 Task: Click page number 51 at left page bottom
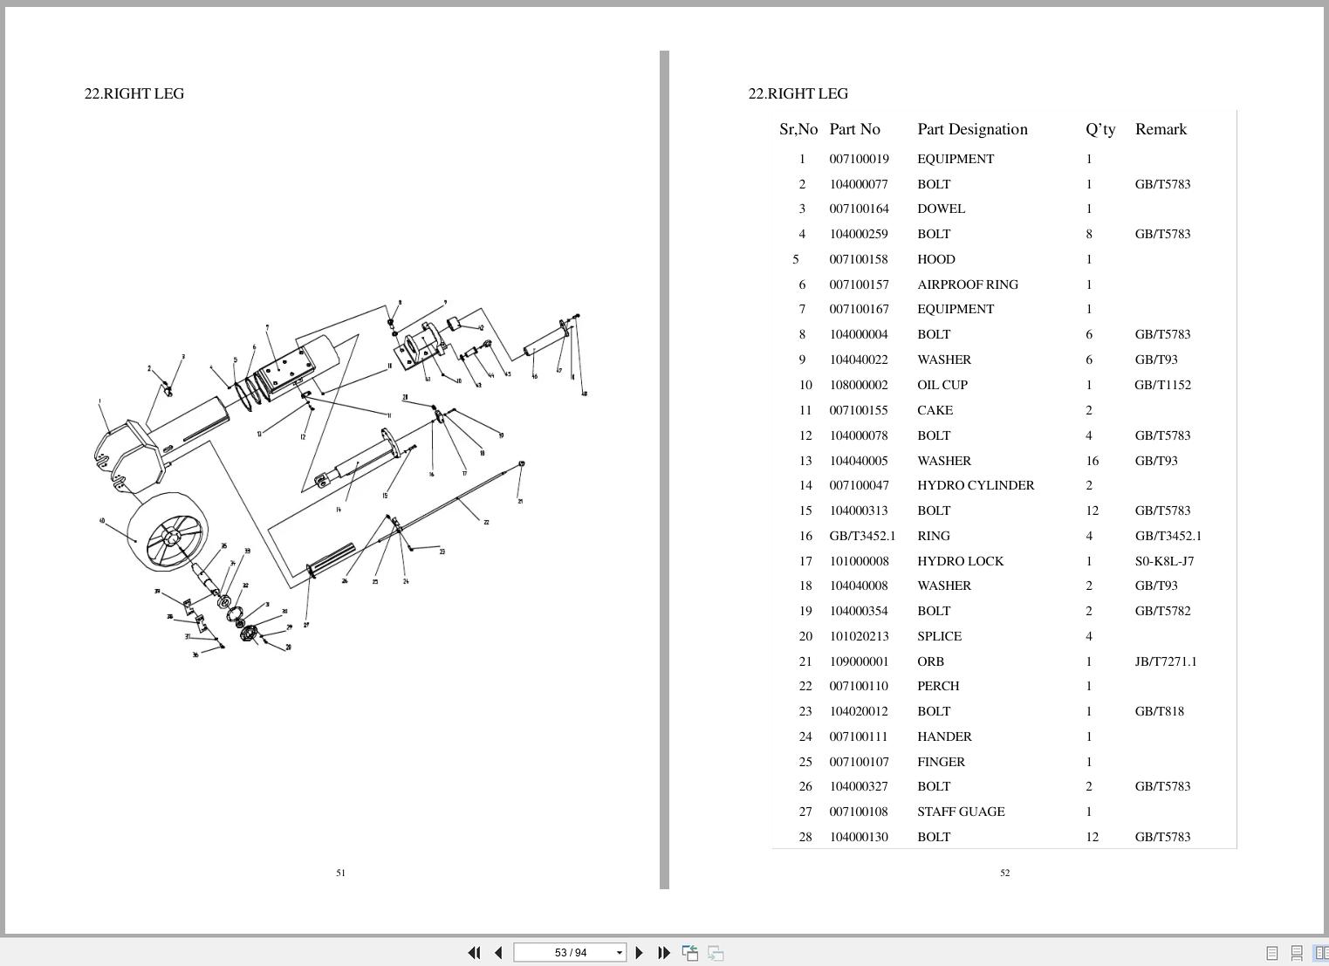pyautogui.click(x=341, y=873)
